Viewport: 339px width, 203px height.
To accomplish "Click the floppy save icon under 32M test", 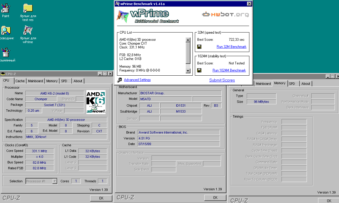I will point(199,47).
